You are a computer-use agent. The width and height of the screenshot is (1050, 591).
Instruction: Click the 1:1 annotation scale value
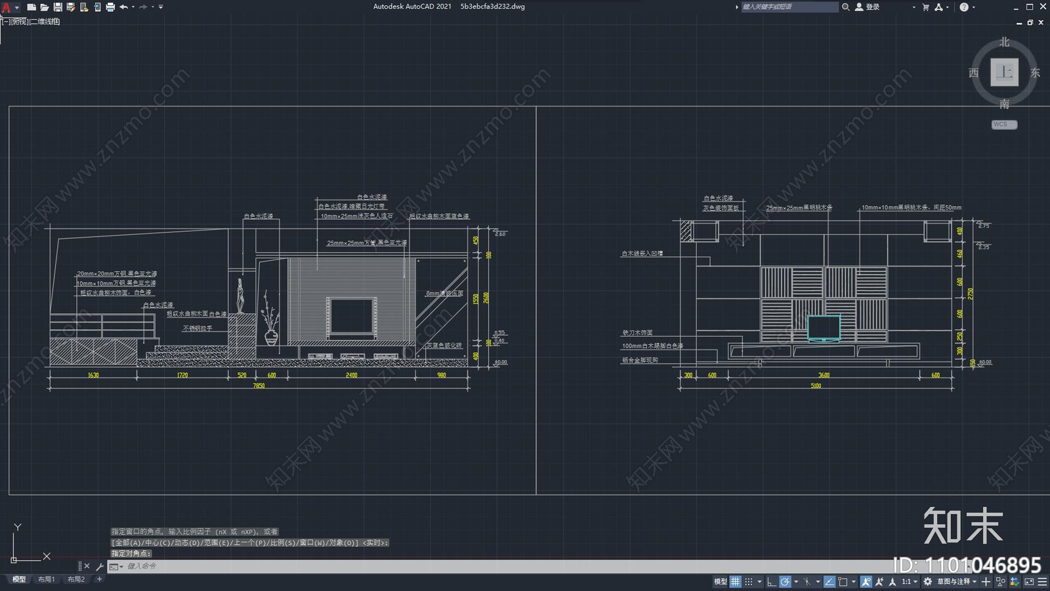(906, 582)
